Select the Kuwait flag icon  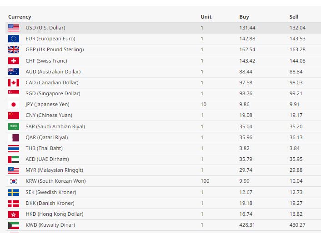(14, 225)
